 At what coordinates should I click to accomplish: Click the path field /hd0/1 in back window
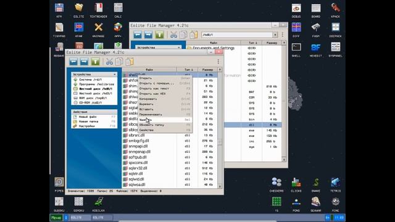pyautogui.click(x=237, y=35)
